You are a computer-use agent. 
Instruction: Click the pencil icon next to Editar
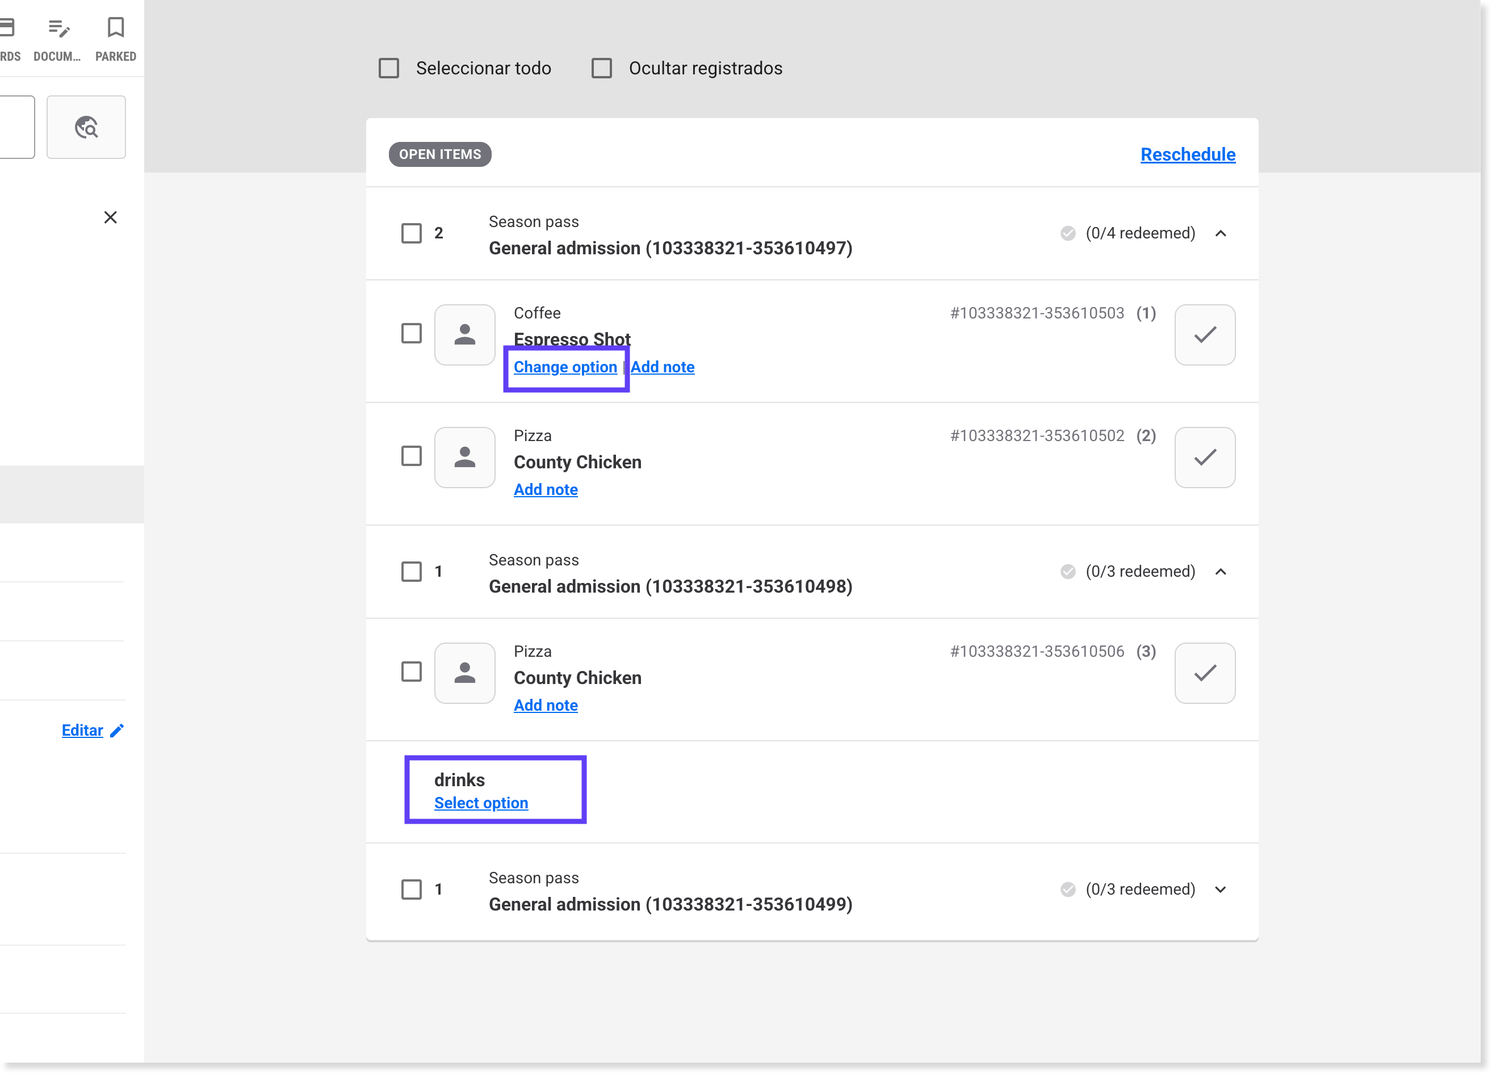pos(117,731)
